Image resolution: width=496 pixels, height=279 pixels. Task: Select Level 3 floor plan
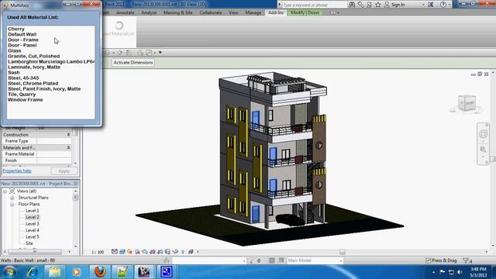33,224
